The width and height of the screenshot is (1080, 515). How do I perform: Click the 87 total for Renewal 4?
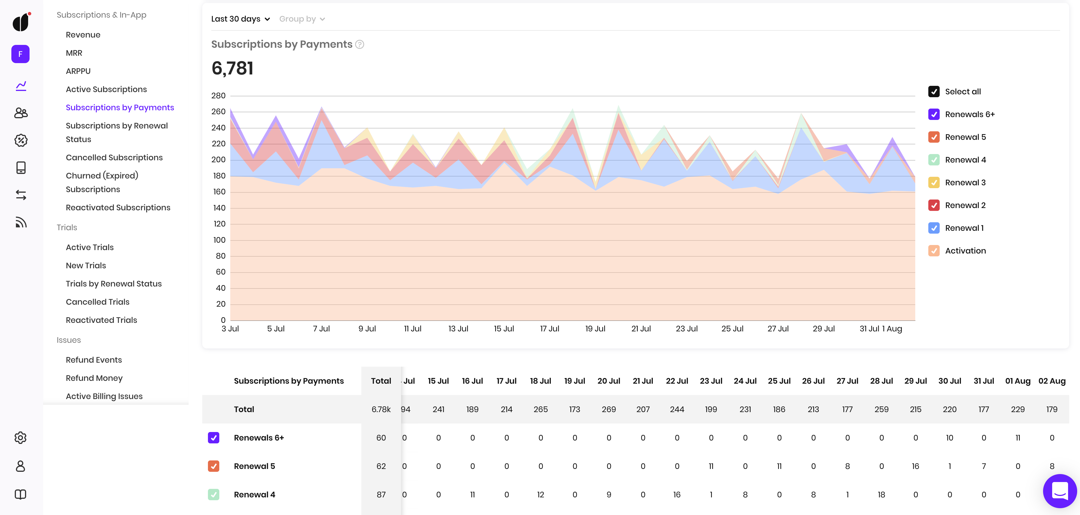point(381,495)
